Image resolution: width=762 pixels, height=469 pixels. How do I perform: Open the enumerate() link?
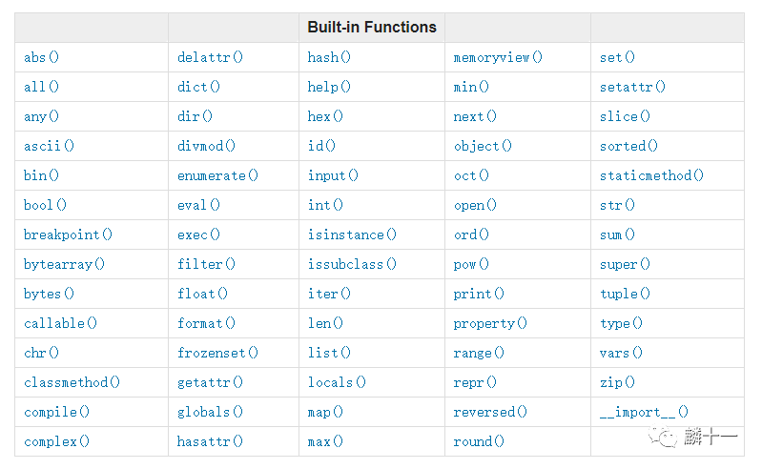pyautogui.click(x=217, y=175)
